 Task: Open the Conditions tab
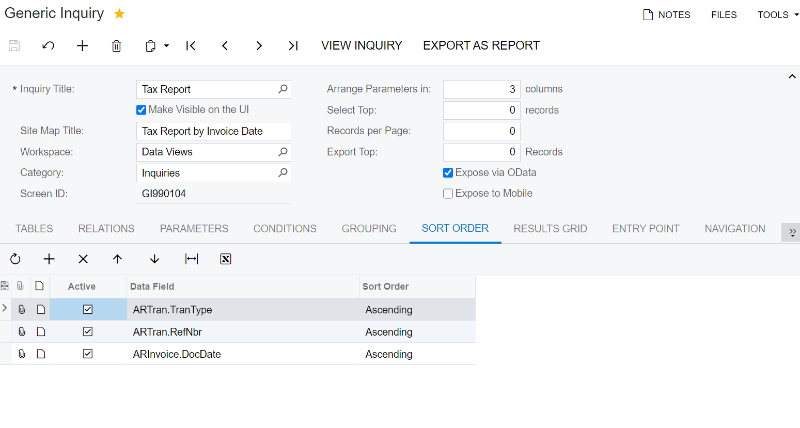pos(285,229)
